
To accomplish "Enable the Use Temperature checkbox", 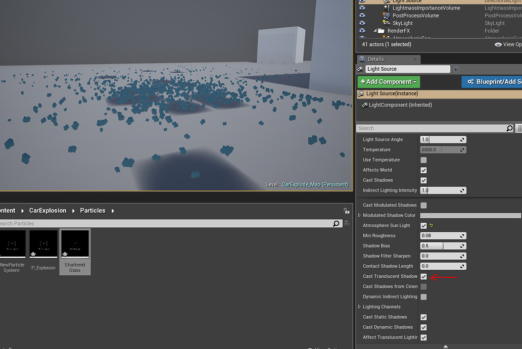I will click(423, 160).
